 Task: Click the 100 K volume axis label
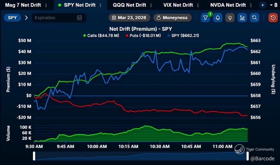point(25,127)
